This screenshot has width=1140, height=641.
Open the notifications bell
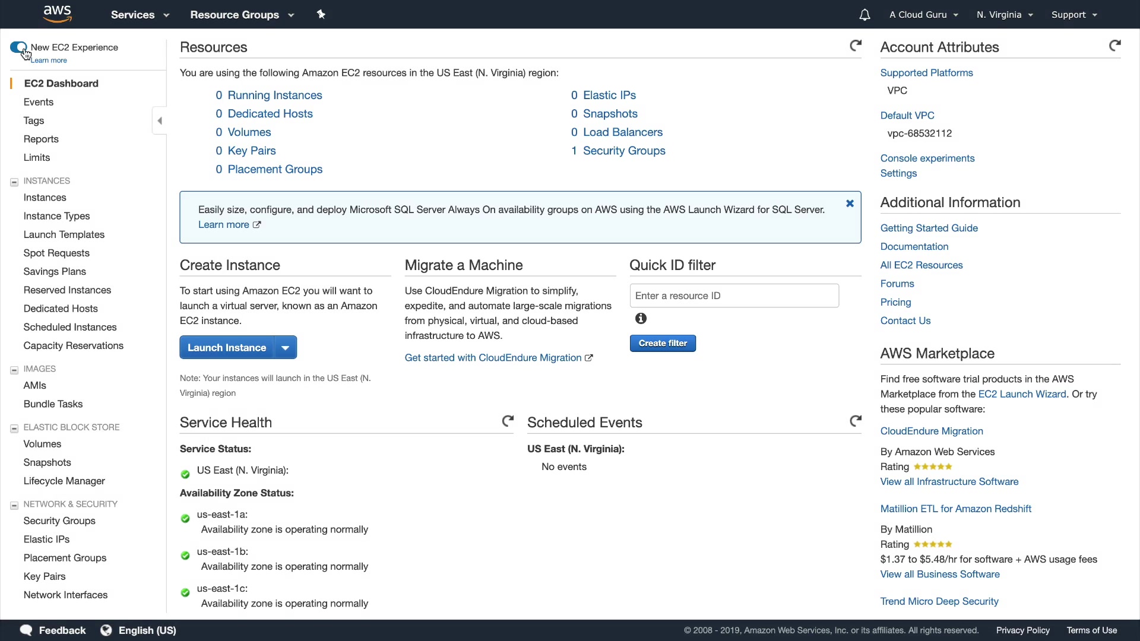[864, 15]
